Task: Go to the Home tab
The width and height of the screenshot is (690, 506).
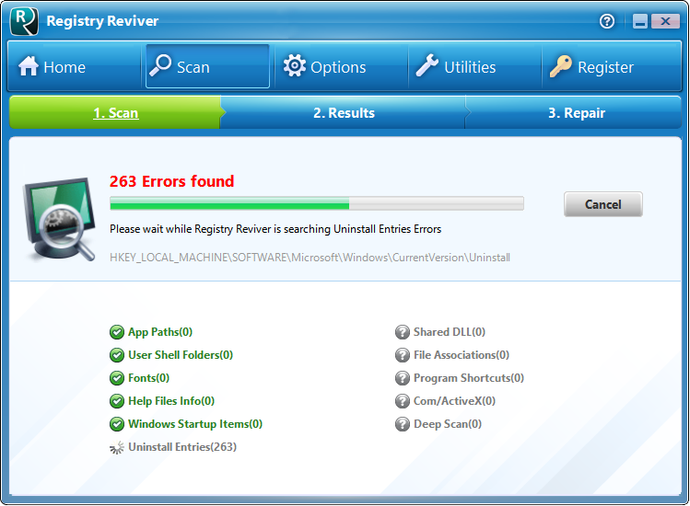Action: coord(53,67)
